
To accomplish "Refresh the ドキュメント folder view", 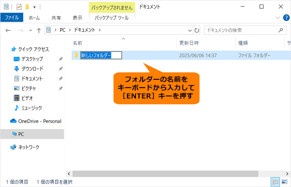I will click(197, 30).
